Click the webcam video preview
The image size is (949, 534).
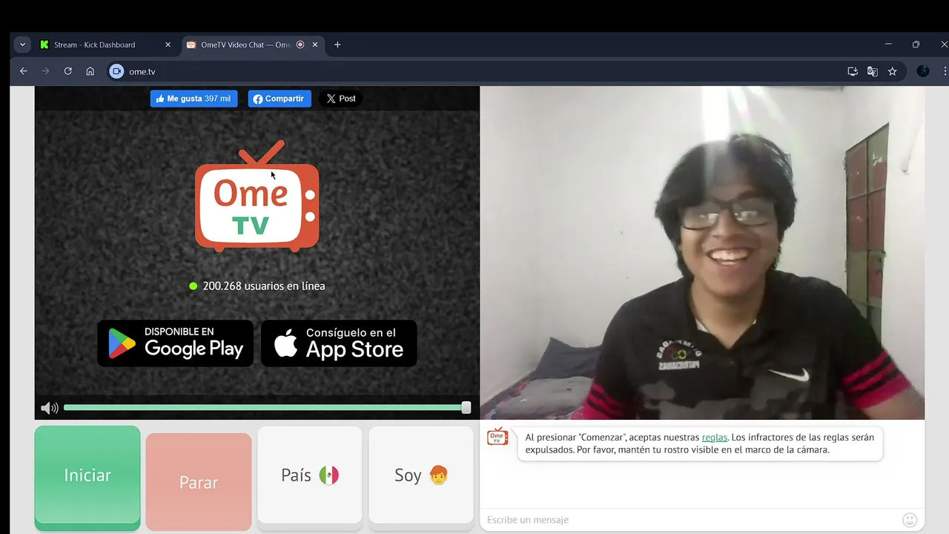click(x=702, y=253)
